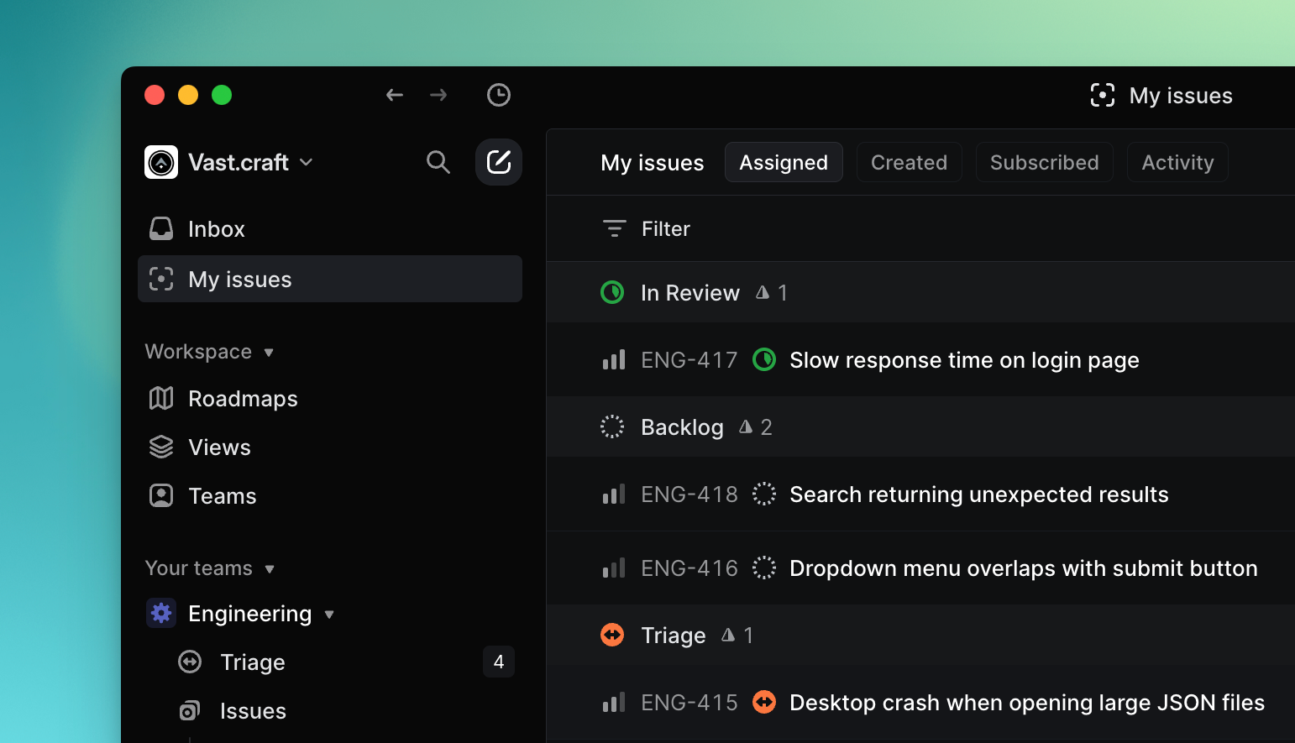This screenshot has height=743, width=1295.
Task: Click the Engineering team gear icon
Action: [x=160, y=613]
